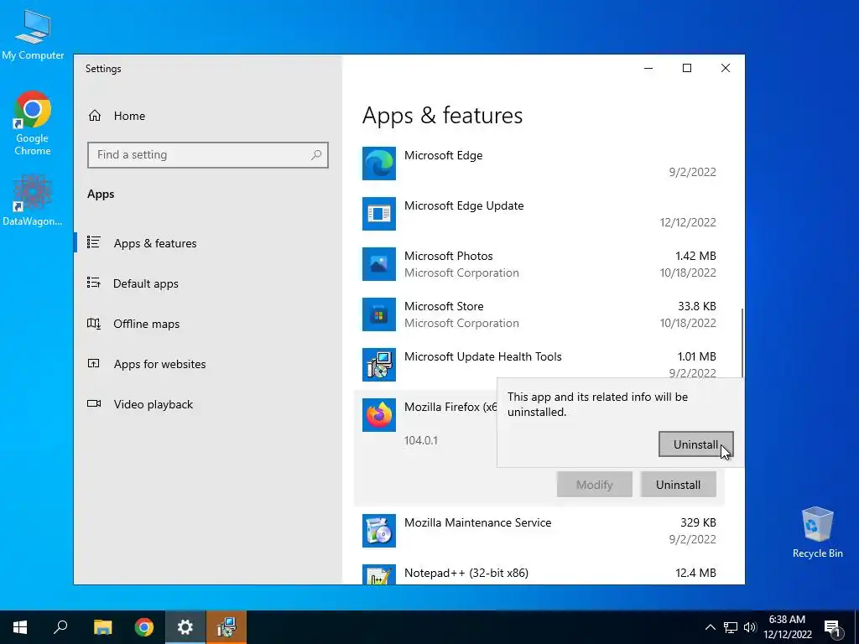Click the Apps & features list icon
859x644 pixels.
pyautogui.click(x=94, y=242)
